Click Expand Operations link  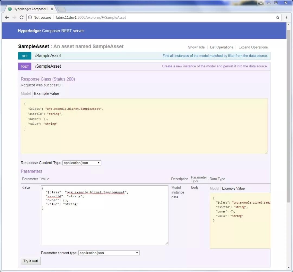(253, 47)
